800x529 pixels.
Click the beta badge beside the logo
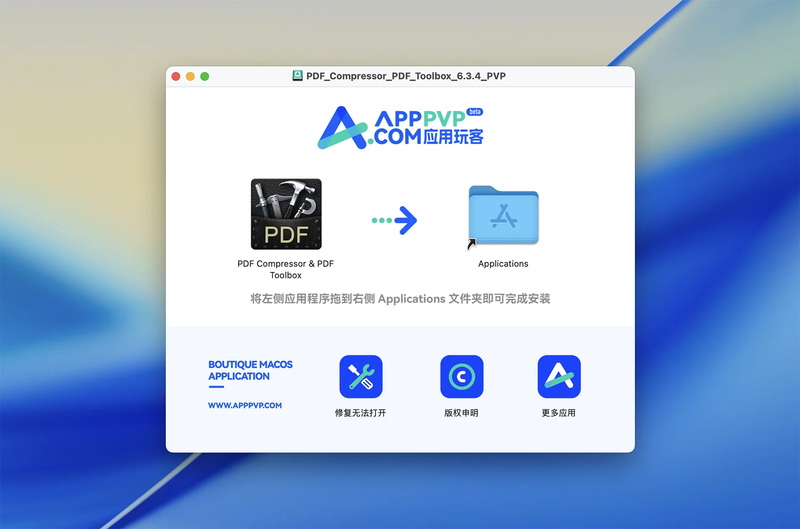[x=475, y=112]
